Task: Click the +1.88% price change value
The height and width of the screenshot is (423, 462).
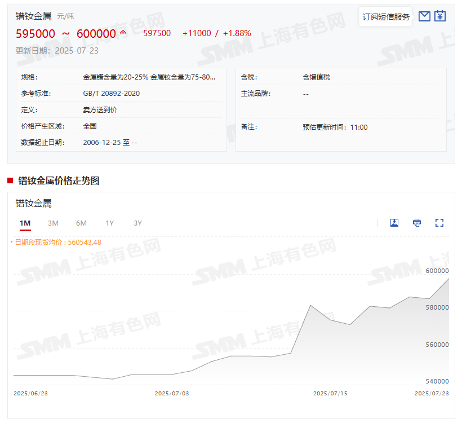Action: 237,34
